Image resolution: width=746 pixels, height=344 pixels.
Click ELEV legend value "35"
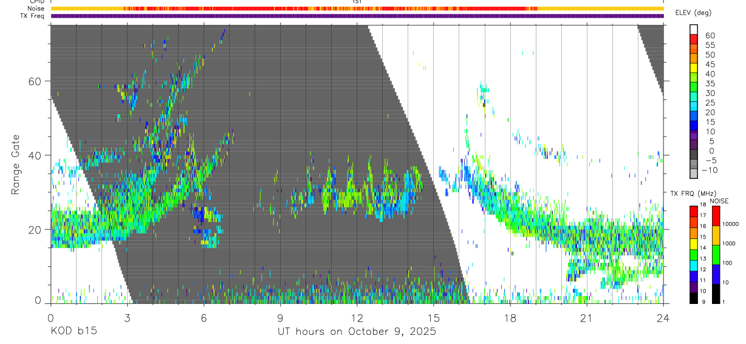[710, 84]
